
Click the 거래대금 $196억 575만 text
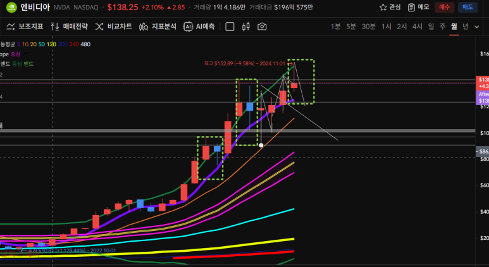pos(281,7)
